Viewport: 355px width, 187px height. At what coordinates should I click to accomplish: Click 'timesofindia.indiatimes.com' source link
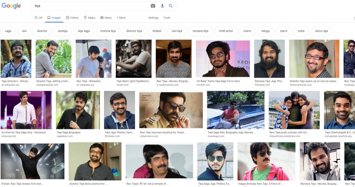[285, 136]
